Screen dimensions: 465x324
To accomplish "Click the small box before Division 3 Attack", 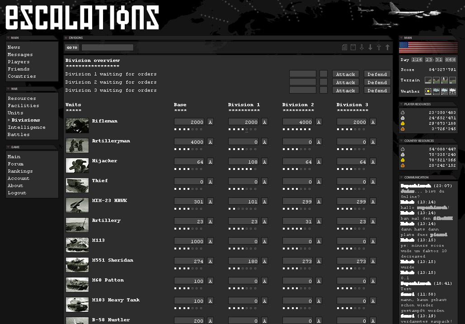I will [324, 90].
